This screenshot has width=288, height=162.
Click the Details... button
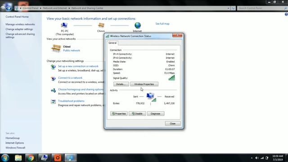[121, 84]
